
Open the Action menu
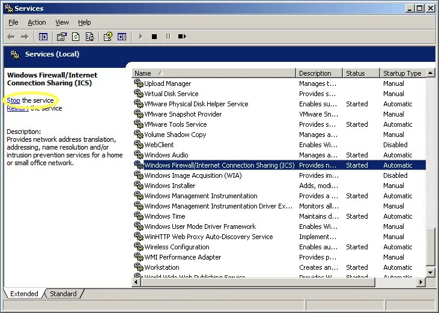(37, 22)
